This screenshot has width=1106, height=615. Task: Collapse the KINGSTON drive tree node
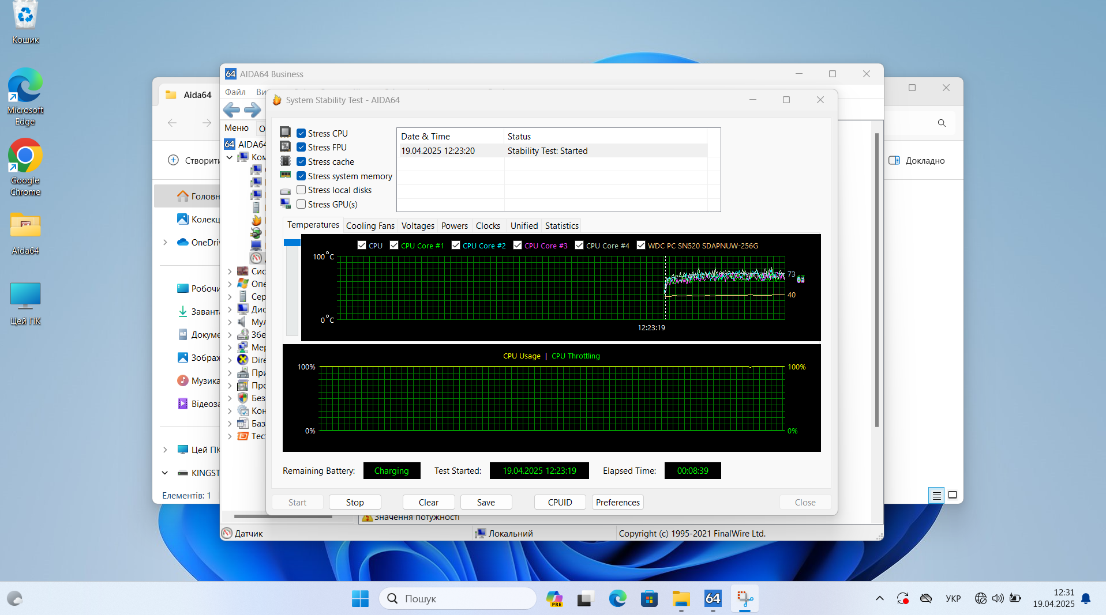point(165,473)
